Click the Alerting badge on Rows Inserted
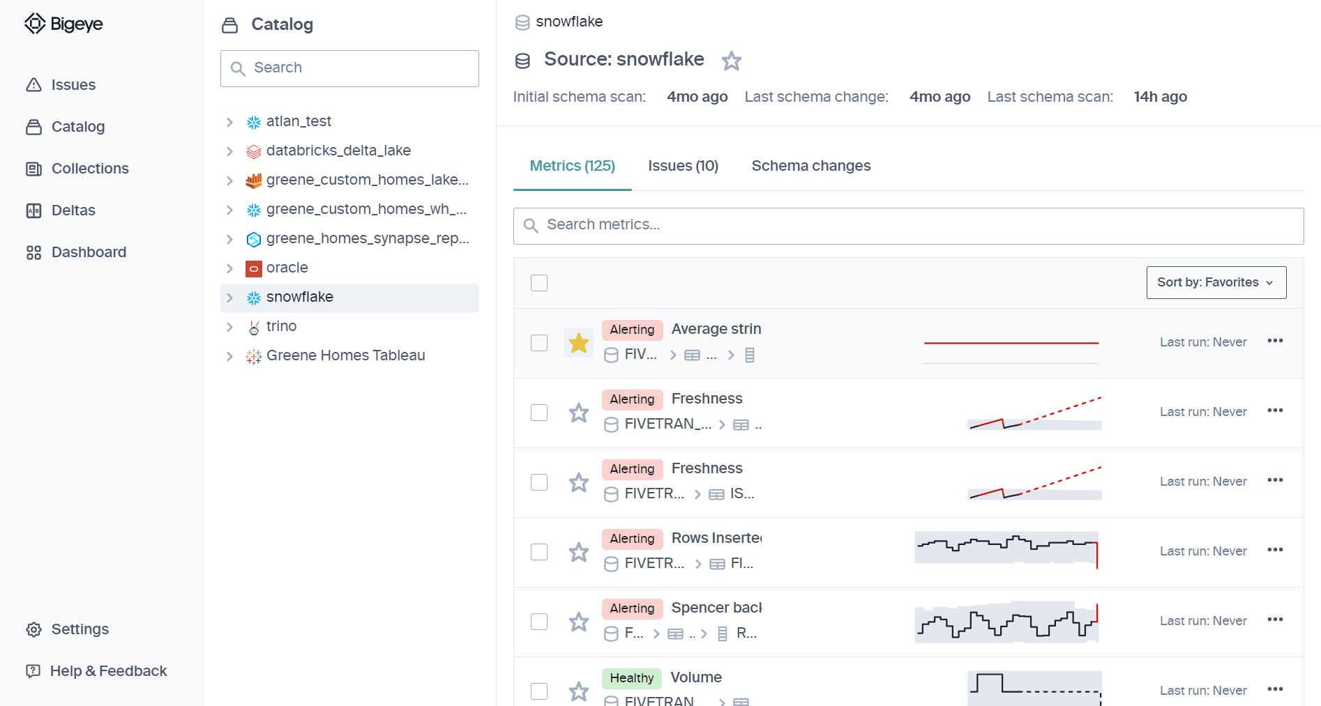The height and width of the screenshot is (706, 1321). click(x=632, y=539)
